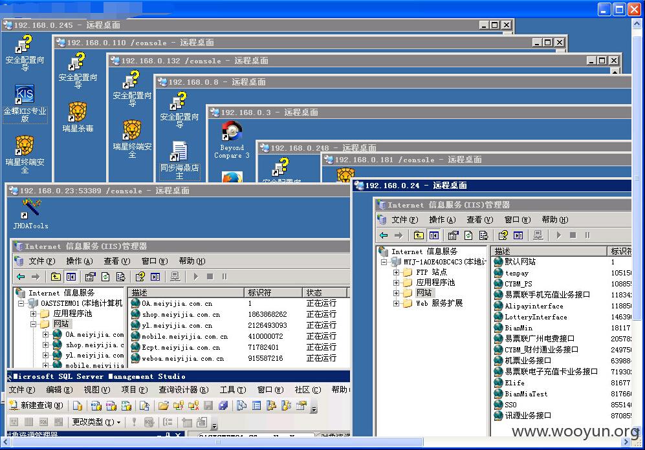Click 新建查询 in SQL Server Management Studio
Viewport: 645px width, 450px height.
(36, 405)
